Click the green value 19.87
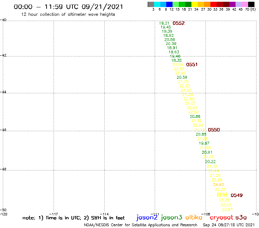 click(x=204, y=143)
